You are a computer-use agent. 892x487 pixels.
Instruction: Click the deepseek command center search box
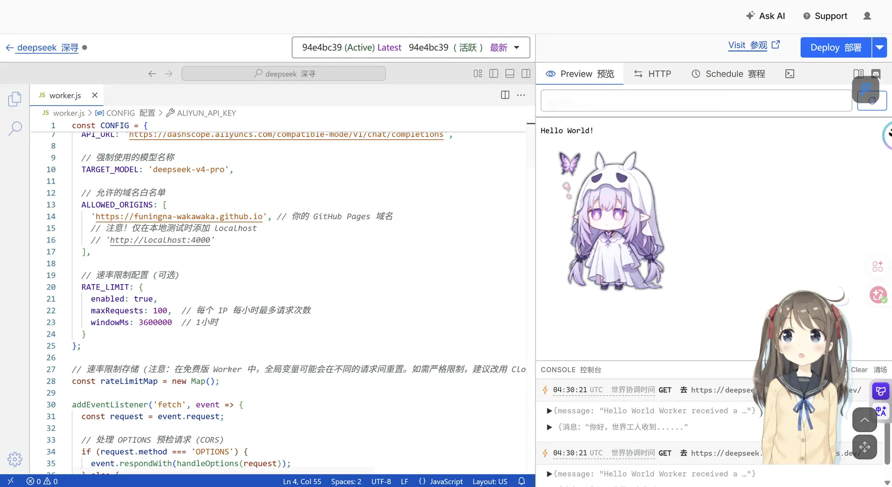283,73
